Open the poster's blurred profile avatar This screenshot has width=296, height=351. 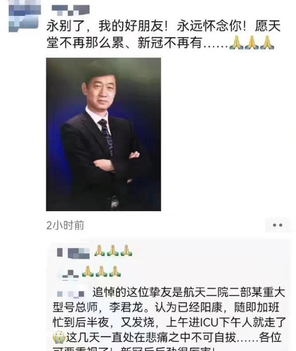point(25,16)
